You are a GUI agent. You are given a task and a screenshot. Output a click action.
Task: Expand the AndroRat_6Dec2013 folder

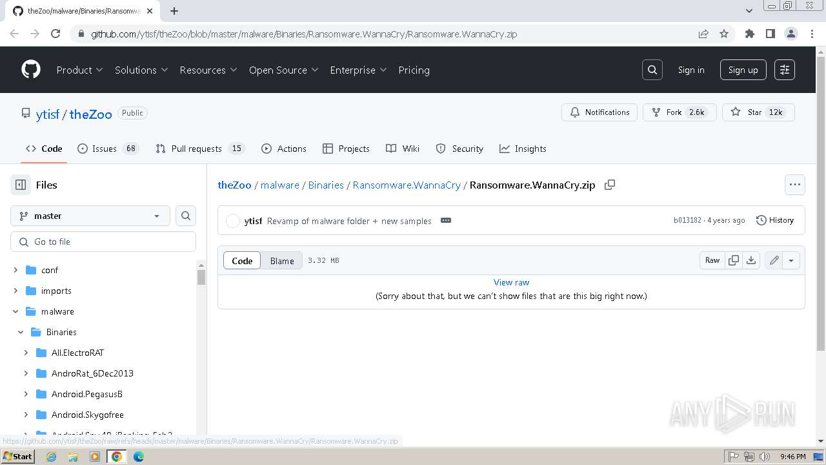point(26,373)
